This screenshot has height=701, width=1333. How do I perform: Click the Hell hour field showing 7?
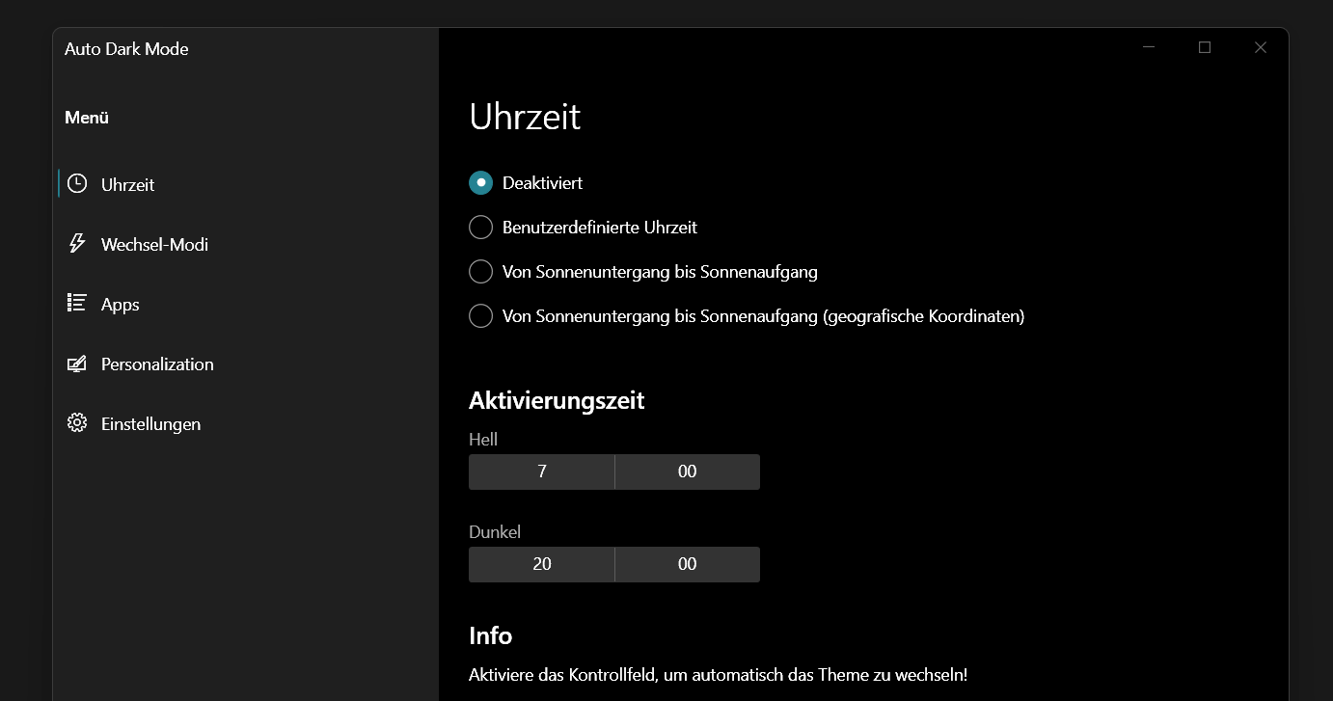(541, 472)
